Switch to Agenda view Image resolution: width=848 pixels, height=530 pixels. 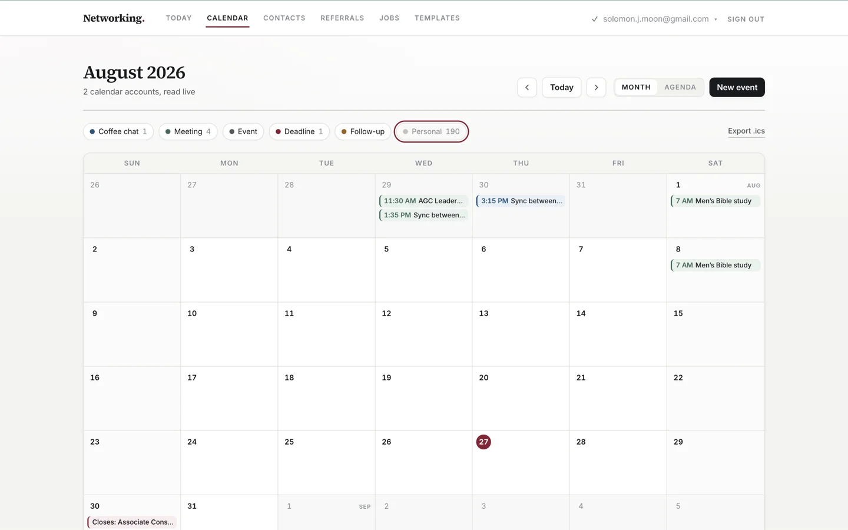680,87
